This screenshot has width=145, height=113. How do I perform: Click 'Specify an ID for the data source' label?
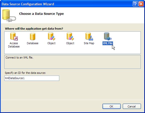(25, 73)
